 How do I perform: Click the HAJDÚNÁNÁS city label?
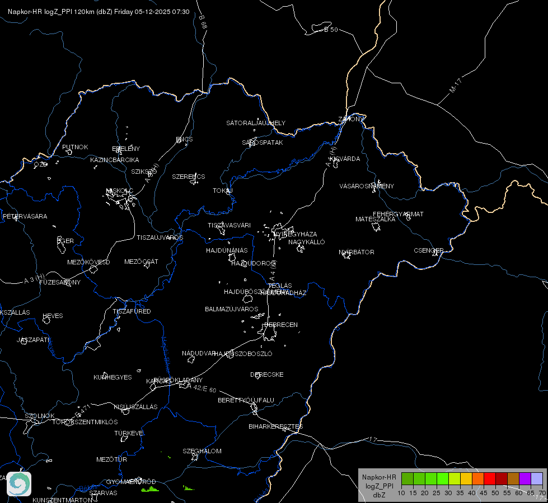click(227, 250)
